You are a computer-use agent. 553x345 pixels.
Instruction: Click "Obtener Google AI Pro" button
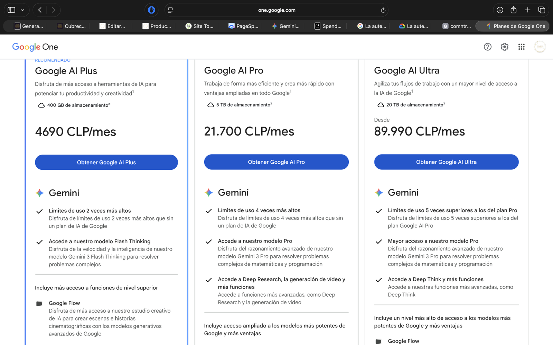click(x=276, y=162)
